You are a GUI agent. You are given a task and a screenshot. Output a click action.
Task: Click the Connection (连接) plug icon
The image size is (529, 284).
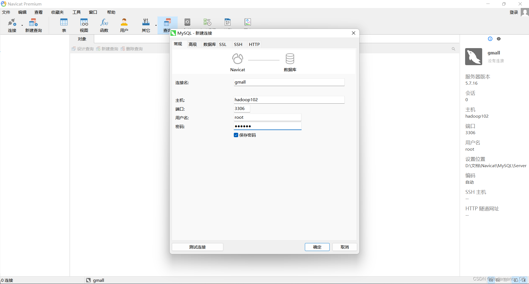tap(12, 22)
